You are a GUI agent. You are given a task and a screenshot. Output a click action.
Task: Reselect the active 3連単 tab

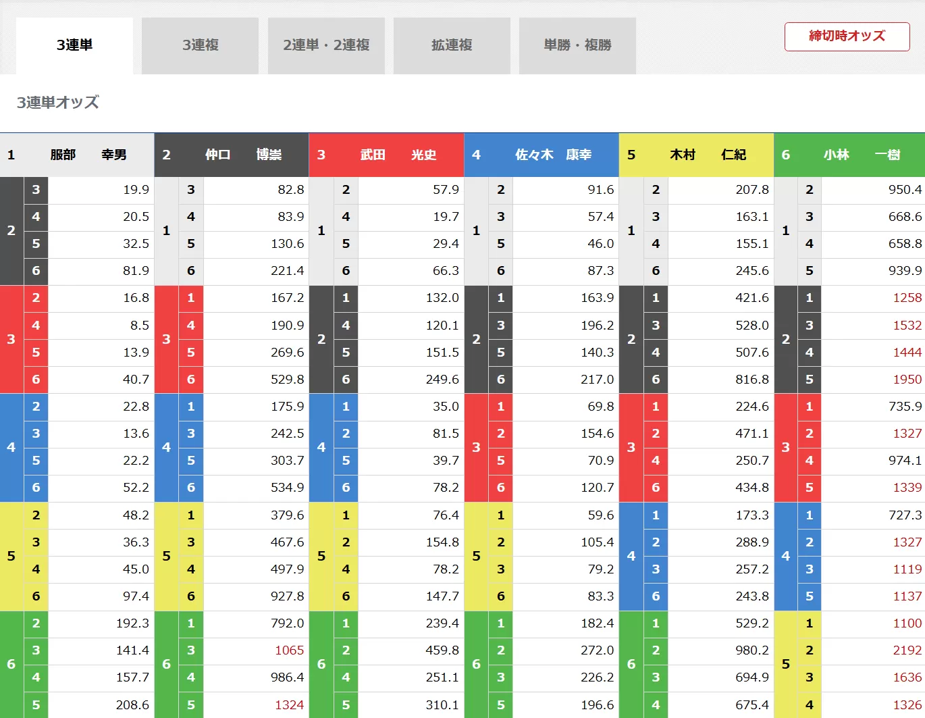[74, 45]
